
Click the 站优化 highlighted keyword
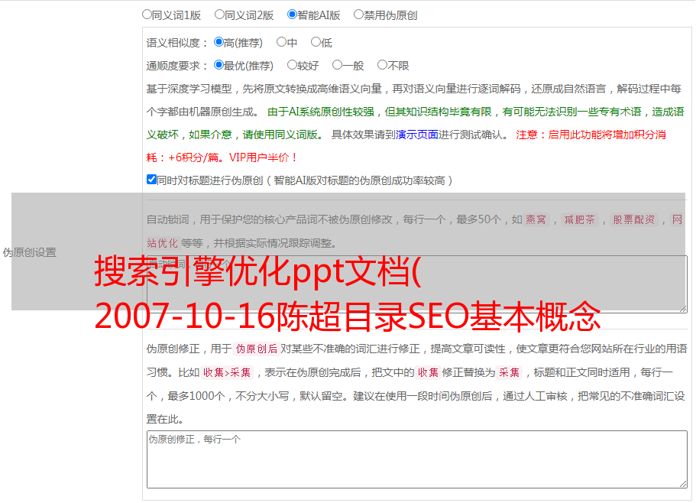(163, 243)
